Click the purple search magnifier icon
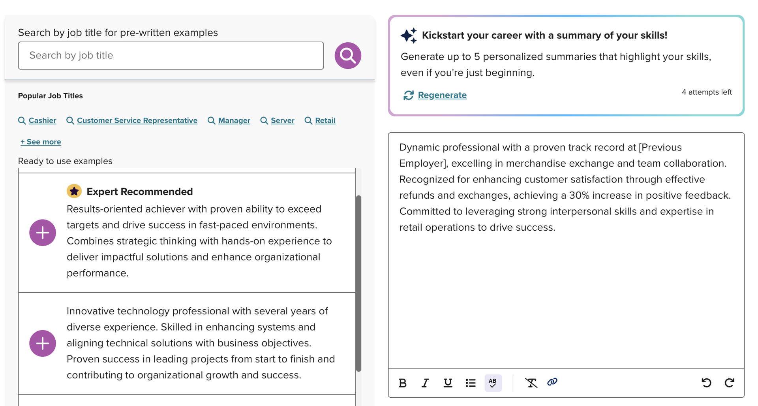The width and height of the screenshot is (758, 406). 347,55
